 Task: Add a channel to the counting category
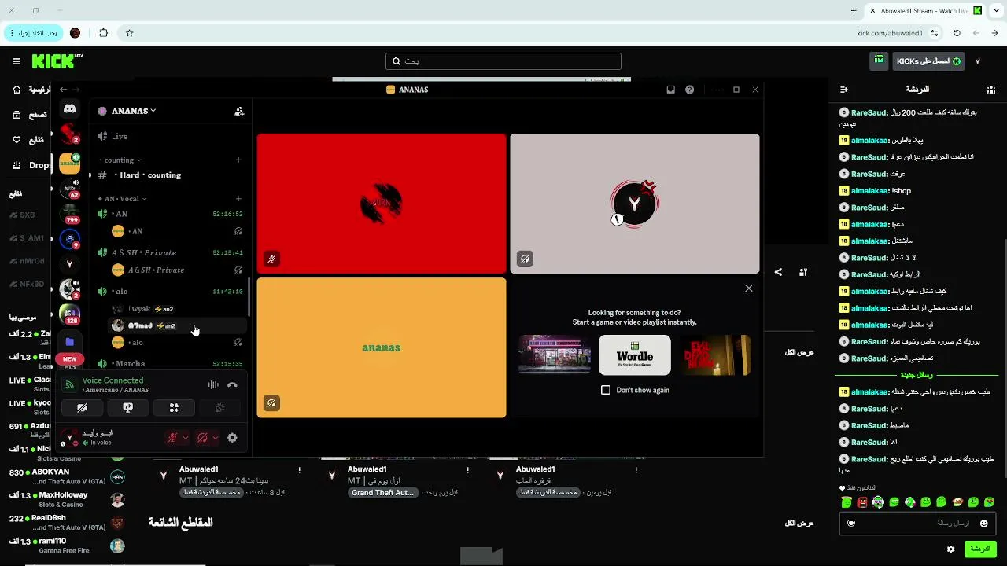click(238, 160)
